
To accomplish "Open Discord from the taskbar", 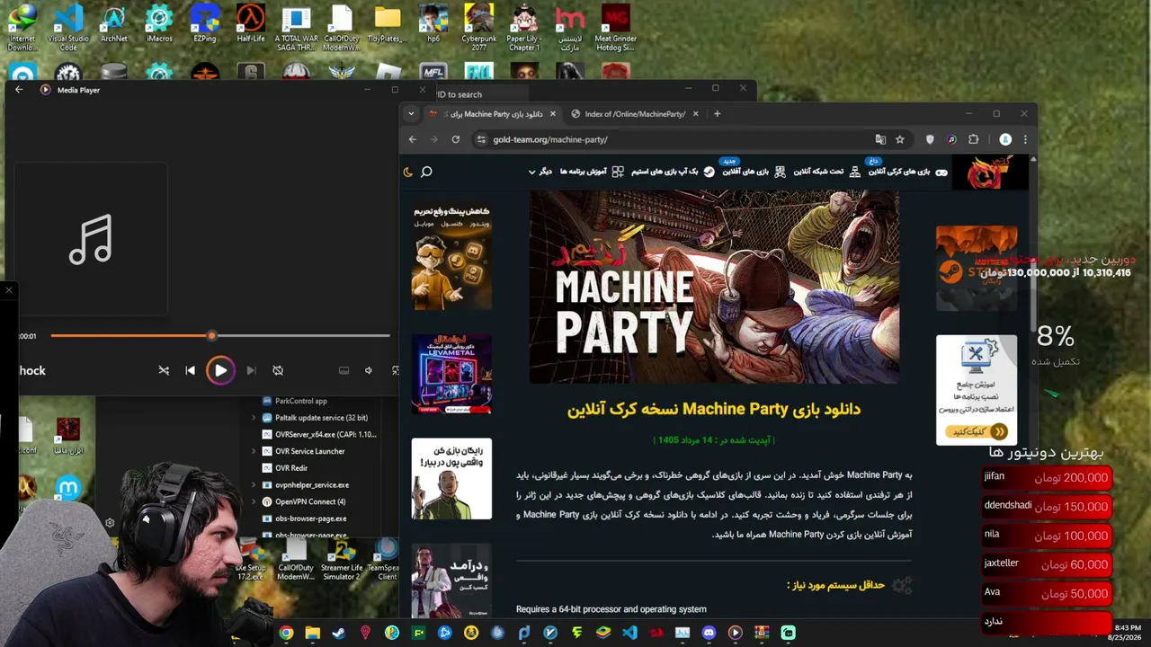I will (709, 633).
